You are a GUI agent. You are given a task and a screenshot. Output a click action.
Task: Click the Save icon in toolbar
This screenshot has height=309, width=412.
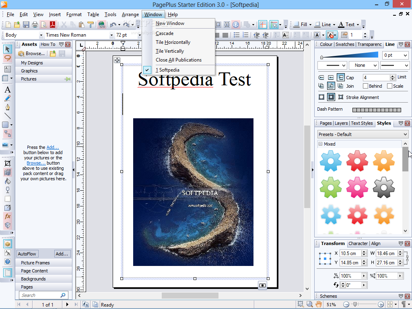click(x=26, y=25)
